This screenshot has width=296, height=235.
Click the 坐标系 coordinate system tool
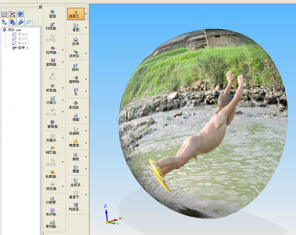(75, 183)
